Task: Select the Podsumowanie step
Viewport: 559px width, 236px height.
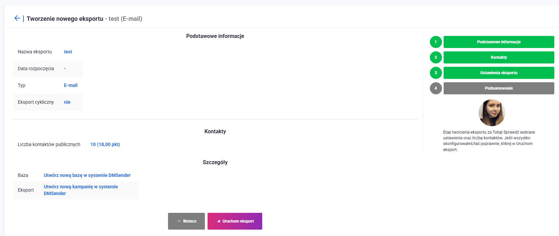Action: tap(499, 88)
